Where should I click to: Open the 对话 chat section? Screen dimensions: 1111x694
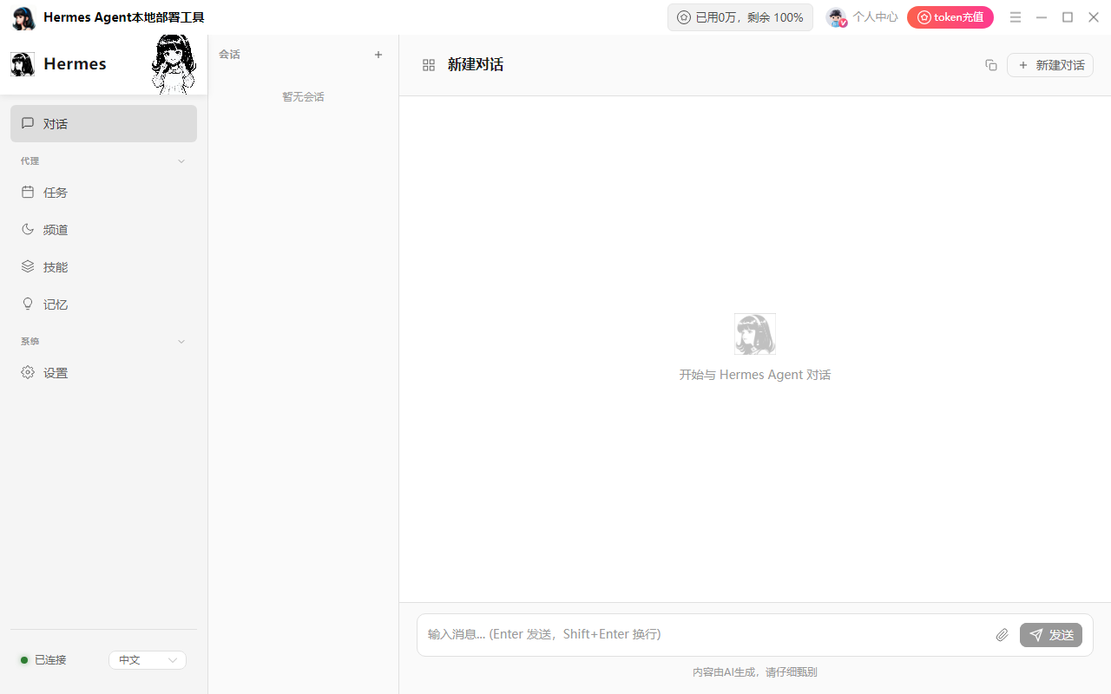(103, 123)
